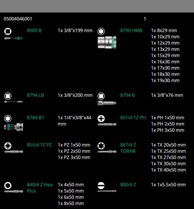Click the square drive icon beside 8000 B
This screenshot has height=209, width=194.
(8, 31)
